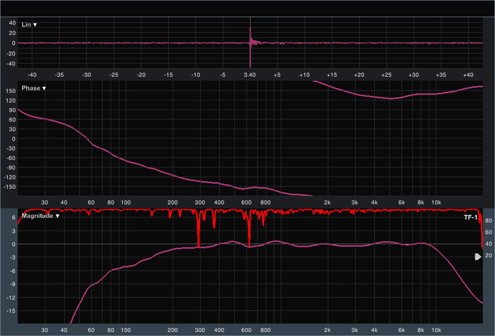Screen dimensions: 495x336
Task: Click the 10k label under the Magnitude plot
Action: 436,330
